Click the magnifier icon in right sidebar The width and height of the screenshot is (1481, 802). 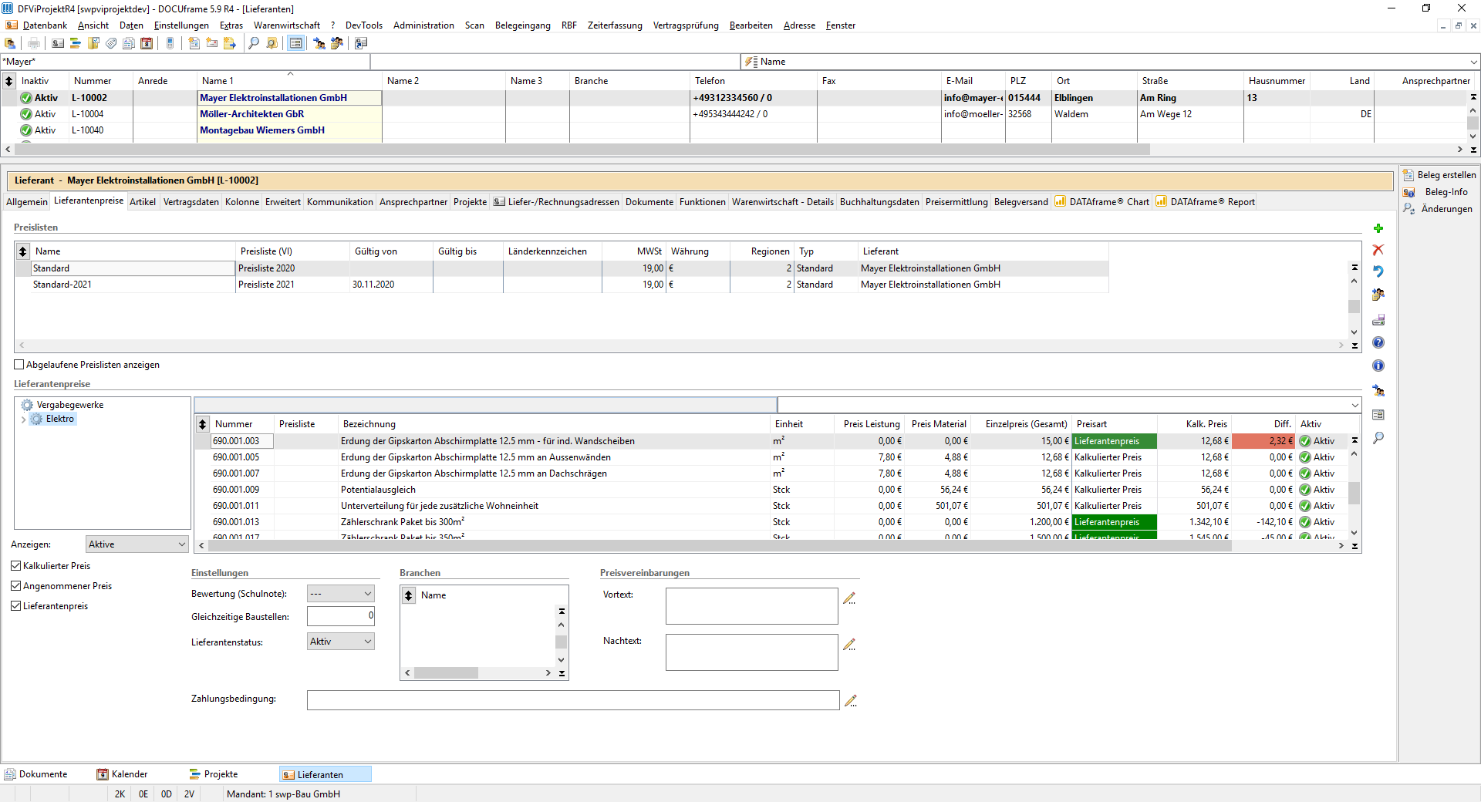[x=1378, y=438]
